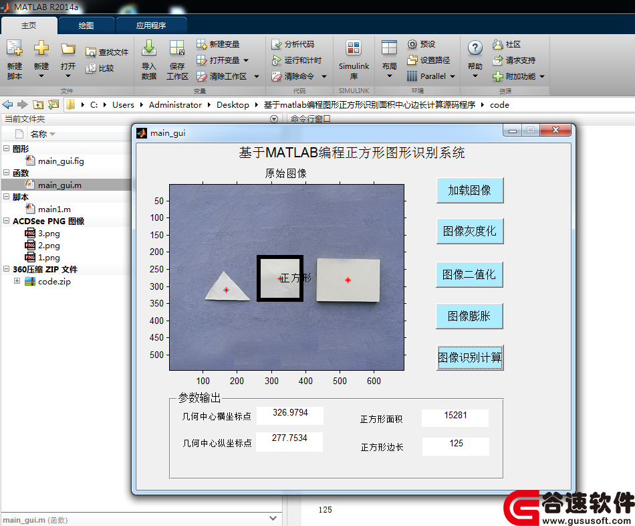
Task: Switch to the 主页 ribbon tab
Action: coord(29,25)
